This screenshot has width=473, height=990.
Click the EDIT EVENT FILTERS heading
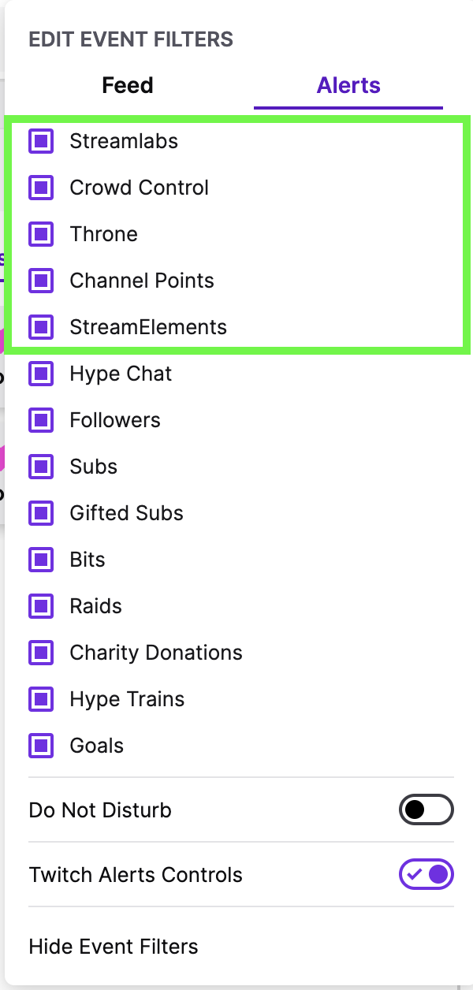pyautogui.click(x=131, y=39)
